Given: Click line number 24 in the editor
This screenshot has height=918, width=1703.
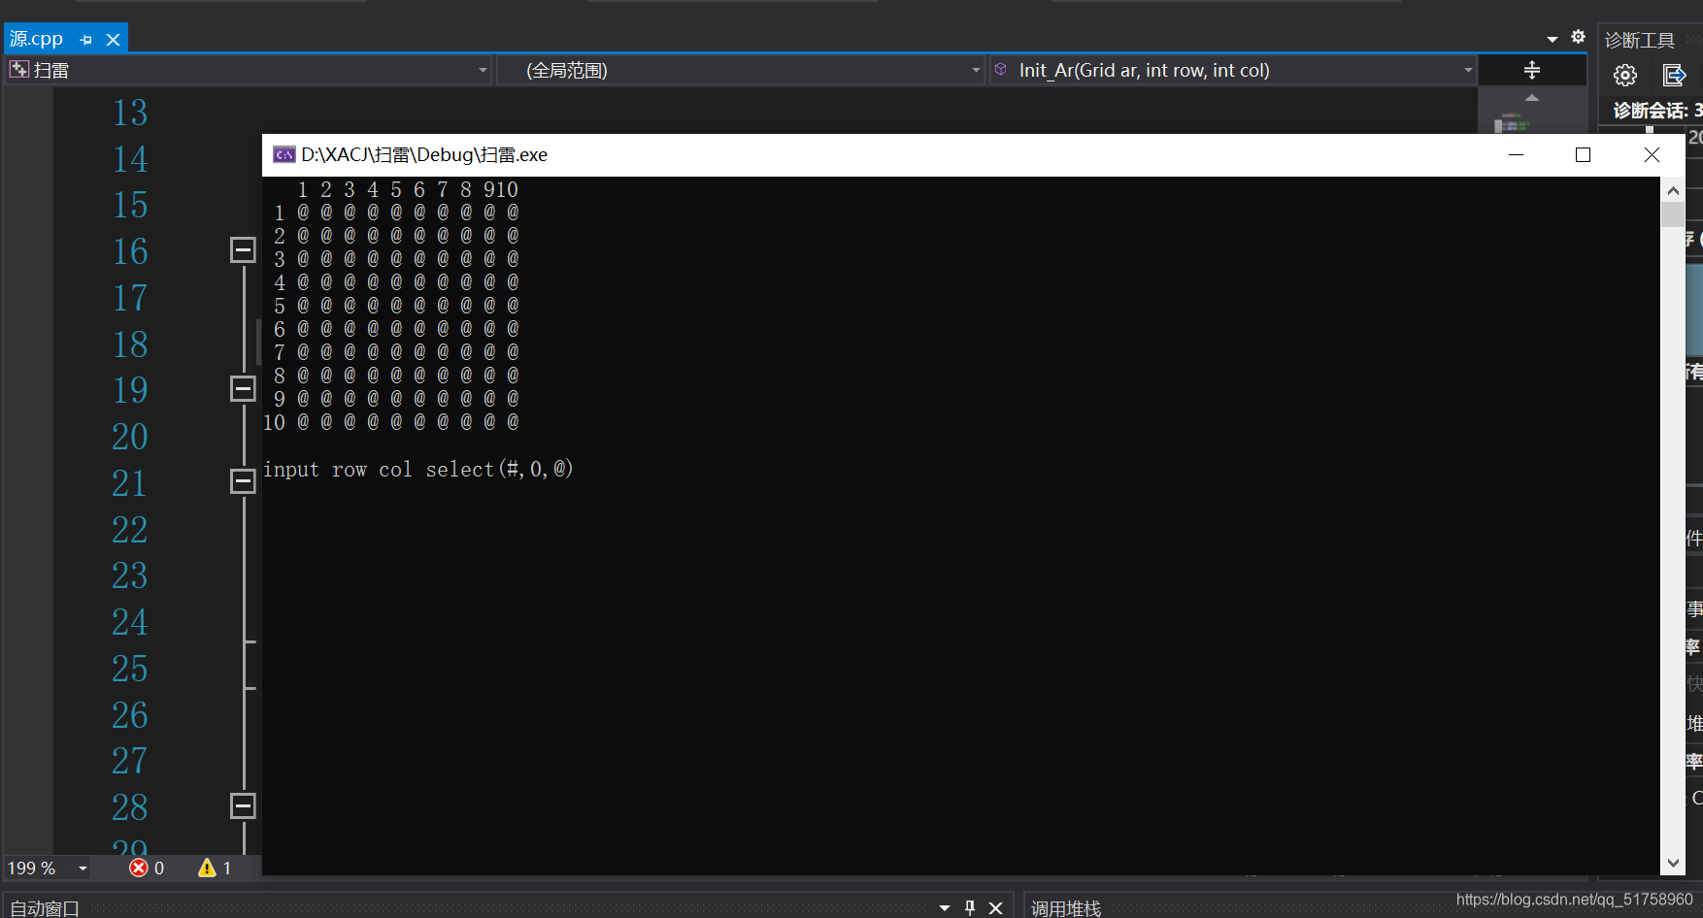Looking at the screenshot, I should 130,622.
